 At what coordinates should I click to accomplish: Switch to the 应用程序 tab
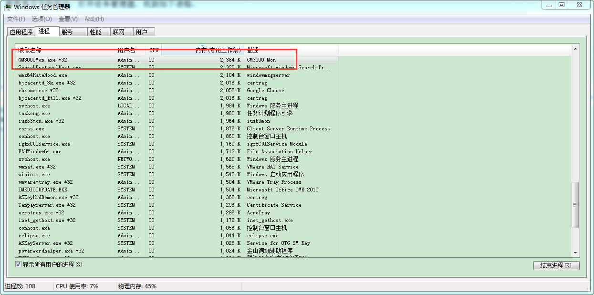[21, 32]
